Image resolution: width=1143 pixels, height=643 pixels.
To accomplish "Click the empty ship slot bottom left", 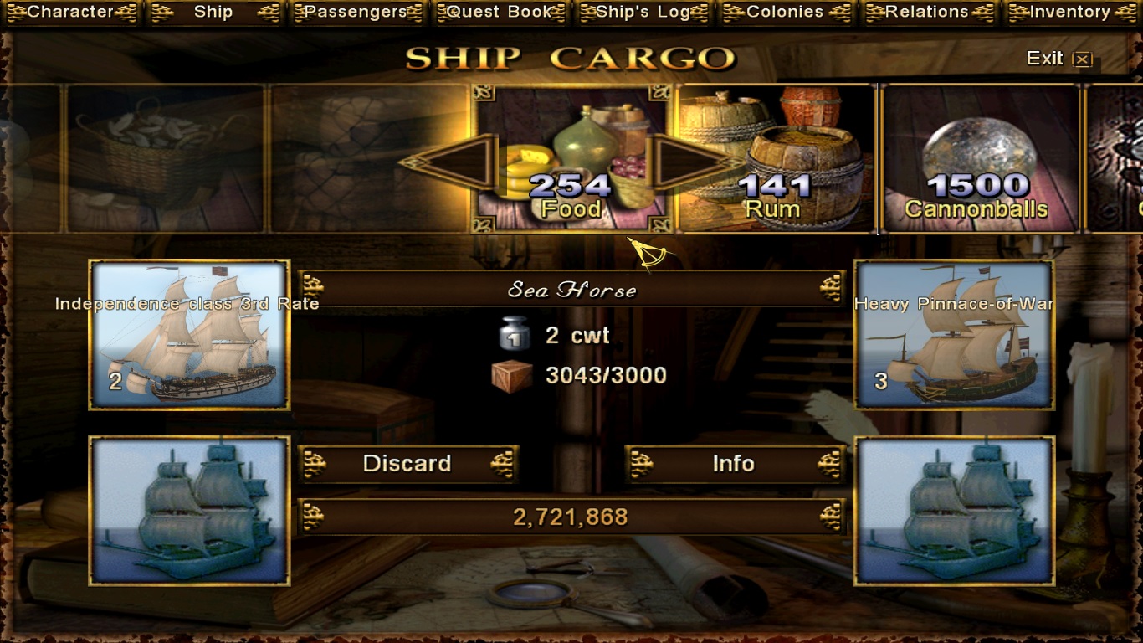I will pyautogui.click(x=189, y=511).
